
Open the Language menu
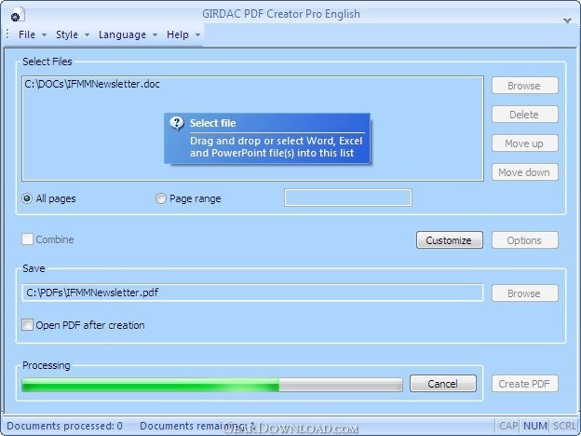coord(122,34)
